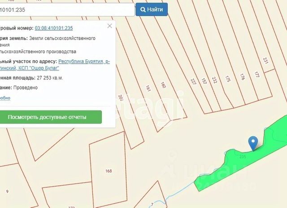This screenshot has height=208, width=287.
Task: Click the Найти search button
Action: click(x=152, y=9)
